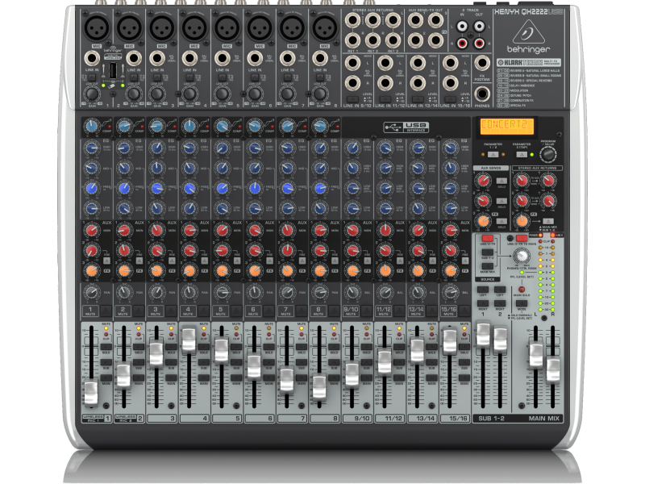This screenshot has width=645, height=484.
Task: Toggle the Sub routing button on channel 6
Action: pos(268,362)
